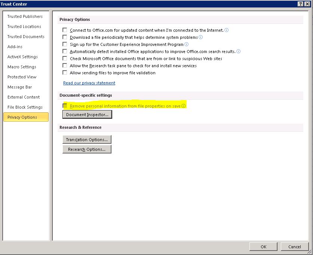Open Translation Options dialog
The image size is (313, 255).
click(x=87, y=140)
